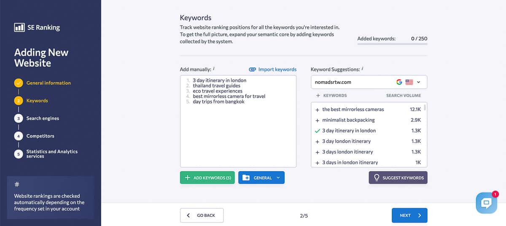Sort suggestions by Search Volume header

[403, 96]
